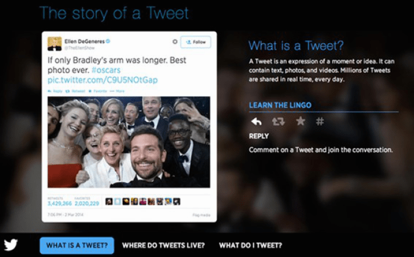Click the Oscars selfie photo
The width and height of the screenshot is (414, 257).
129,142
